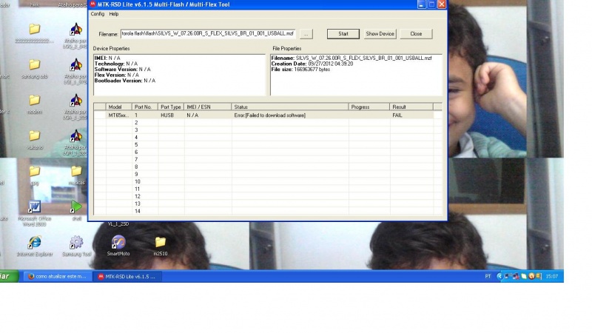
Task: Select the HUSB port type cell
Action: pyautogui.click(x=171, y=115)
